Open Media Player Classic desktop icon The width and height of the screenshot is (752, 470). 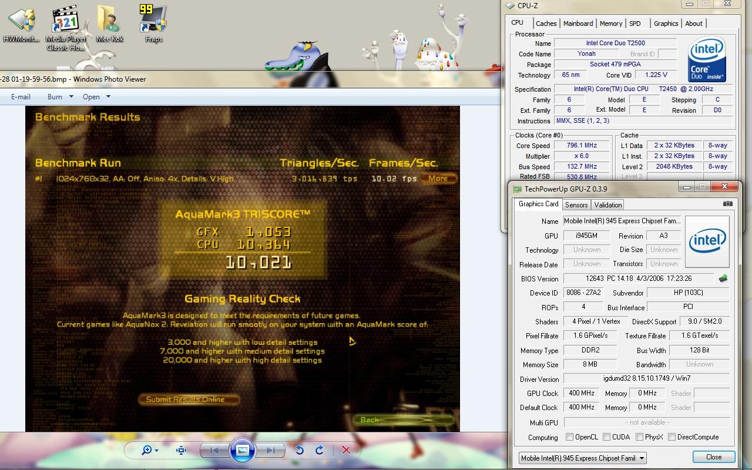pos(66,28)
